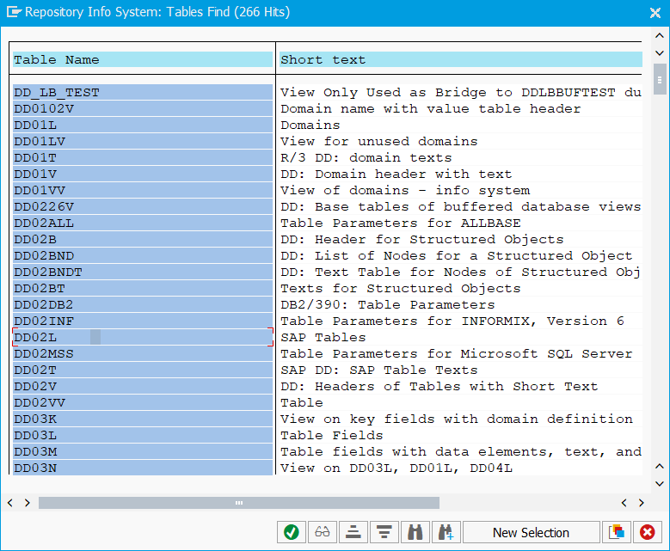Click 'View for unused domains' text

click(x=379, y=141)
